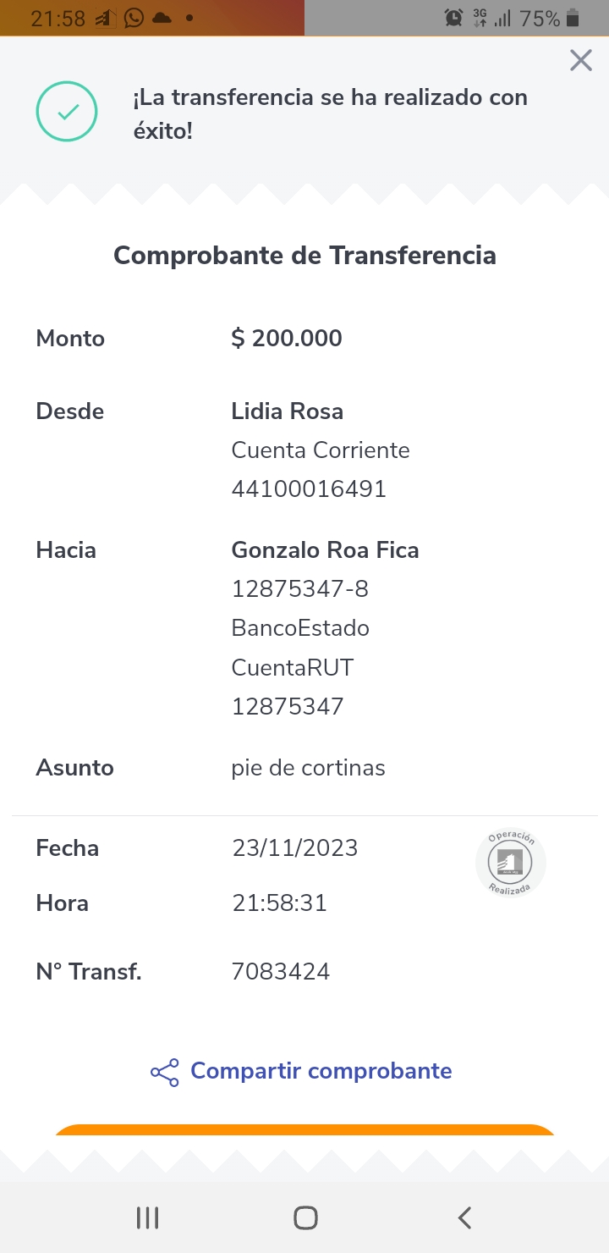609x1253 pixels.
Task: Tap the Comprobante de Transferencia heading
Action: [304, 255]
